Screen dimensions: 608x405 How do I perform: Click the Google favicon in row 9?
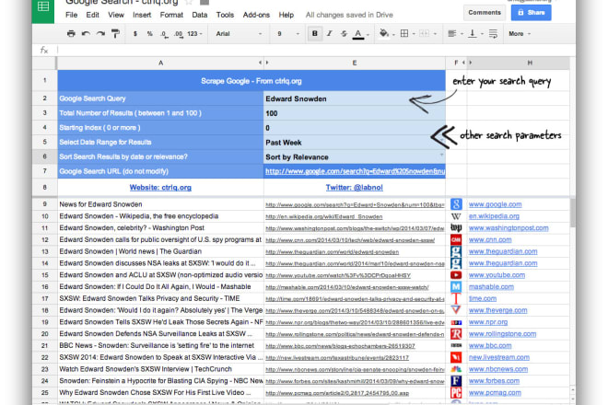point(456,204)
